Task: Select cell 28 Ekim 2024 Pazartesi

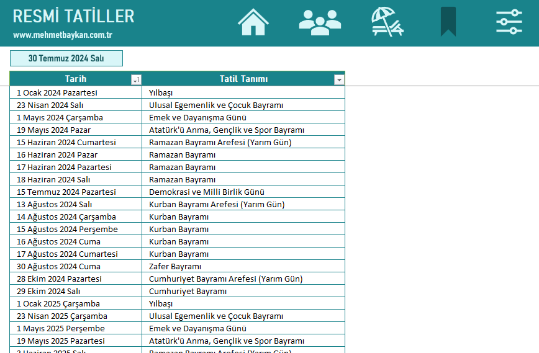Action: coord(76,278)
